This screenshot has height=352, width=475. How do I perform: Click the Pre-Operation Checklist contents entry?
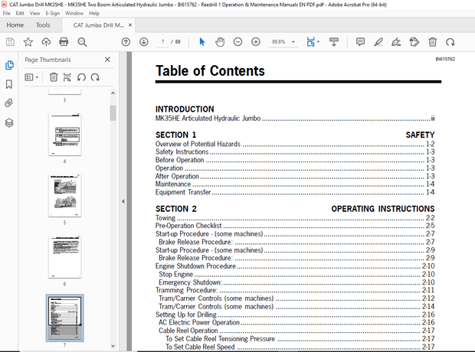pyautogui.click(x=295, y=226)
